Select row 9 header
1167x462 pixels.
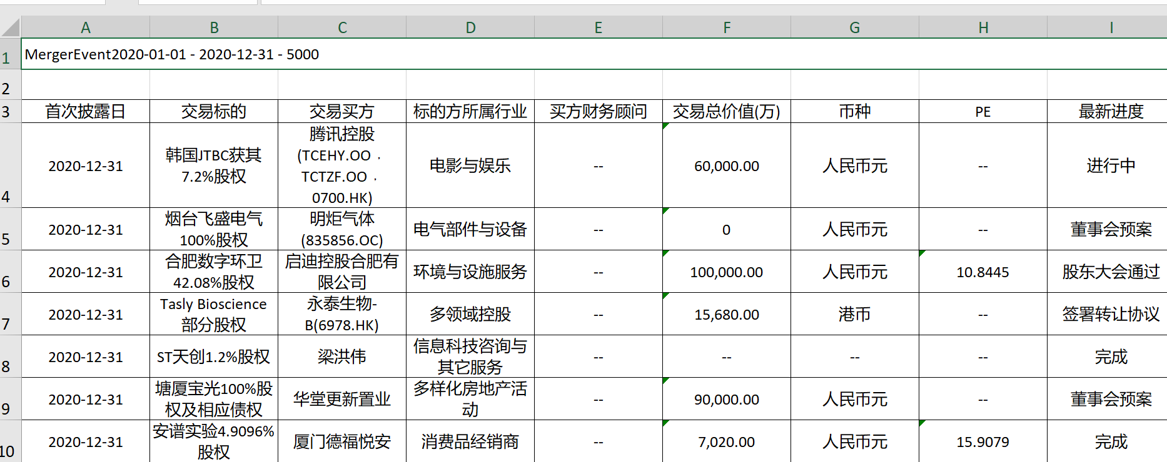11,399
